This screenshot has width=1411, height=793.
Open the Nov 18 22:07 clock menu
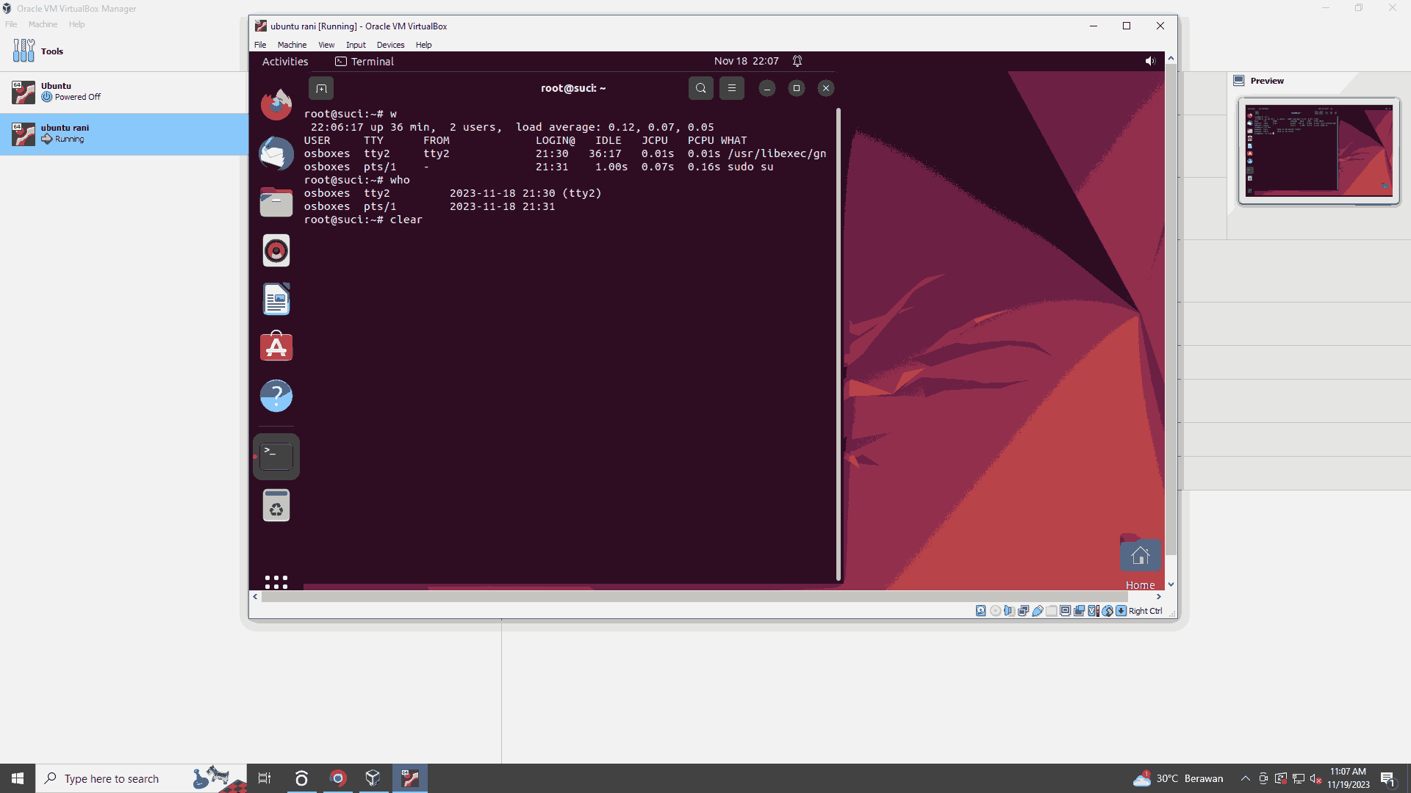[x=746, y=62]
